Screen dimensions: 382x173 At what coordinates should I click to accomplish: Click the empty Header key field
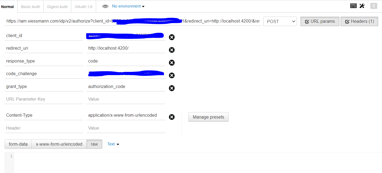click(44, 128)
